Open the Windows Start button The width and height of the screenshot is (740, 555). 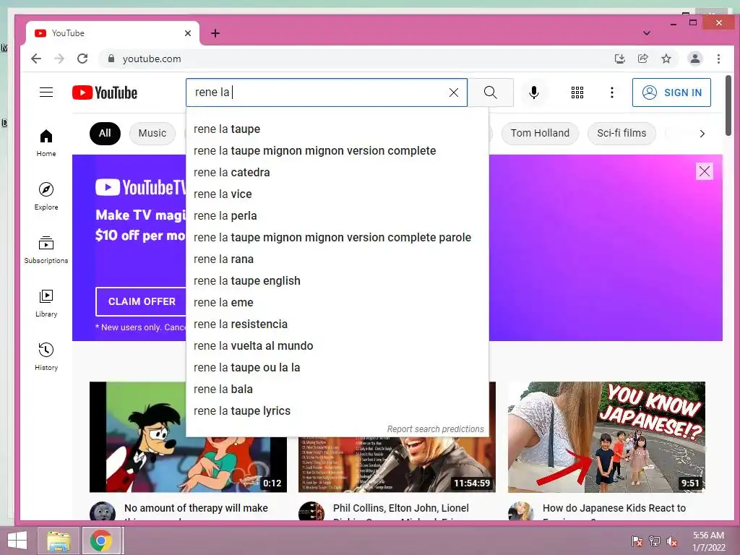[17, 541]
